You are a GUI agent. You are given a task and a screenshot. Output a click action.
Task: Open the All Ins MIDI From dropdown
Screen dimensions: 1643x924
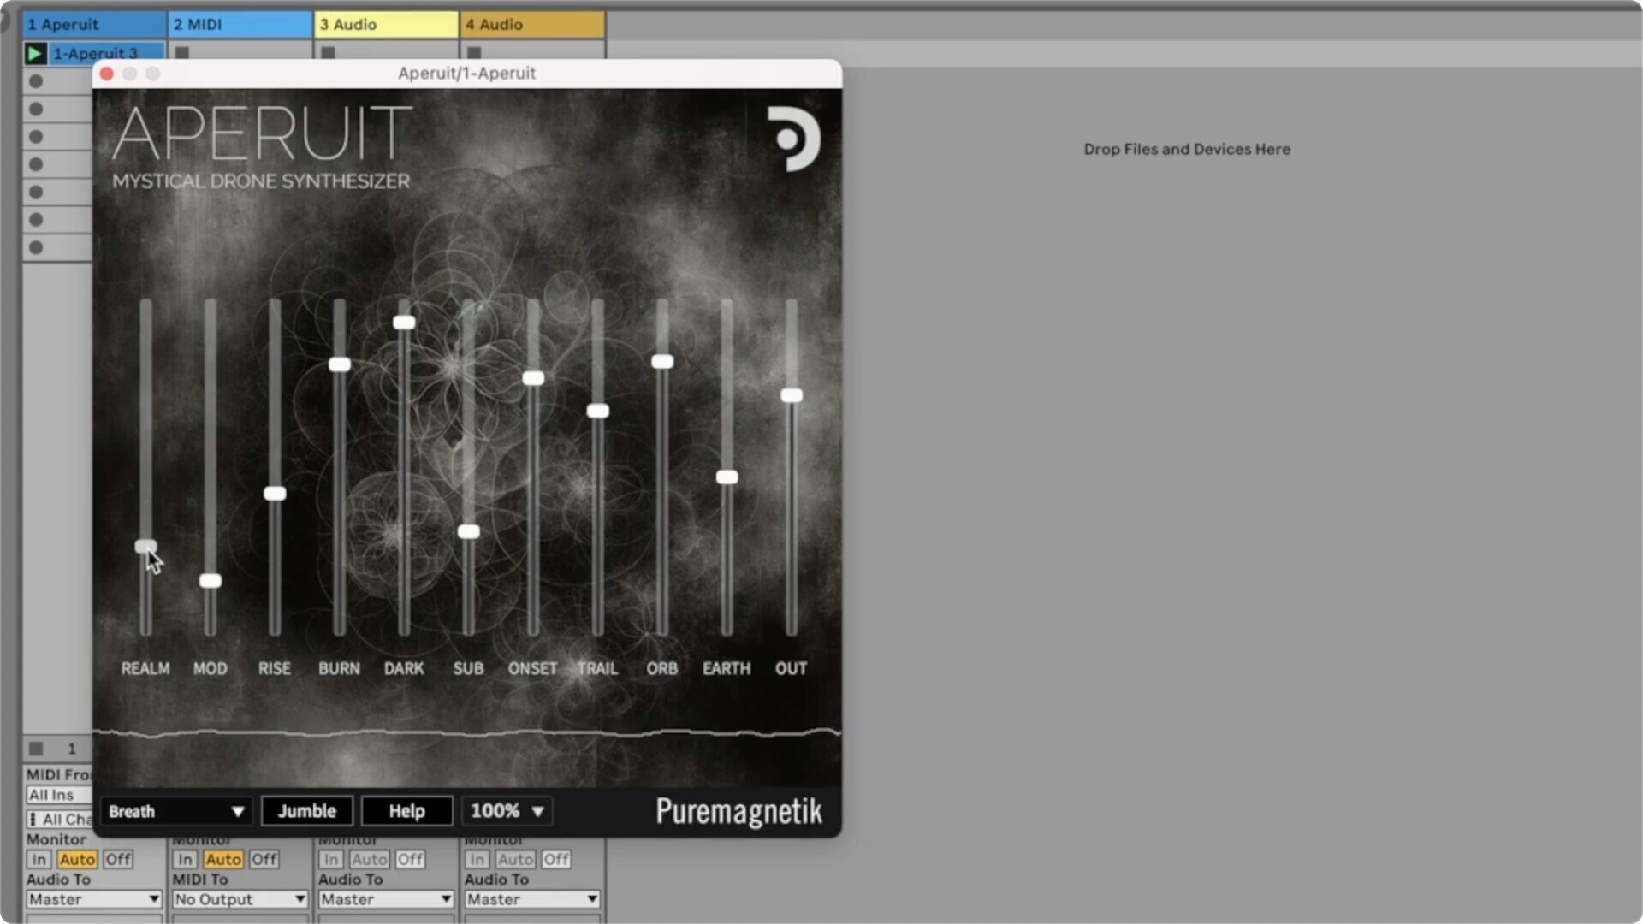pyautogui.click(x=58, y=796)
